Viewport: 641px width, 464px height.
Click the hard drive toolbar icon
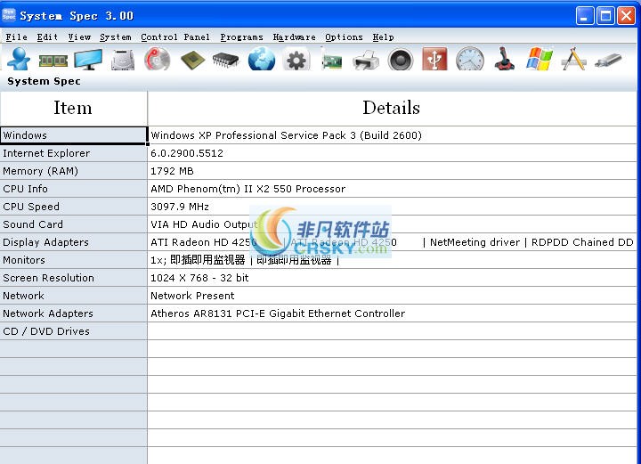pyautogui.click(x=123, y=60)
